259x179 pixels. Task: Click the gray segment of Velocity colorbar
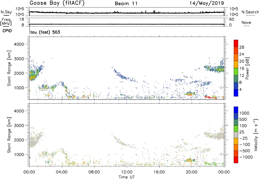[x=236, y=135]
